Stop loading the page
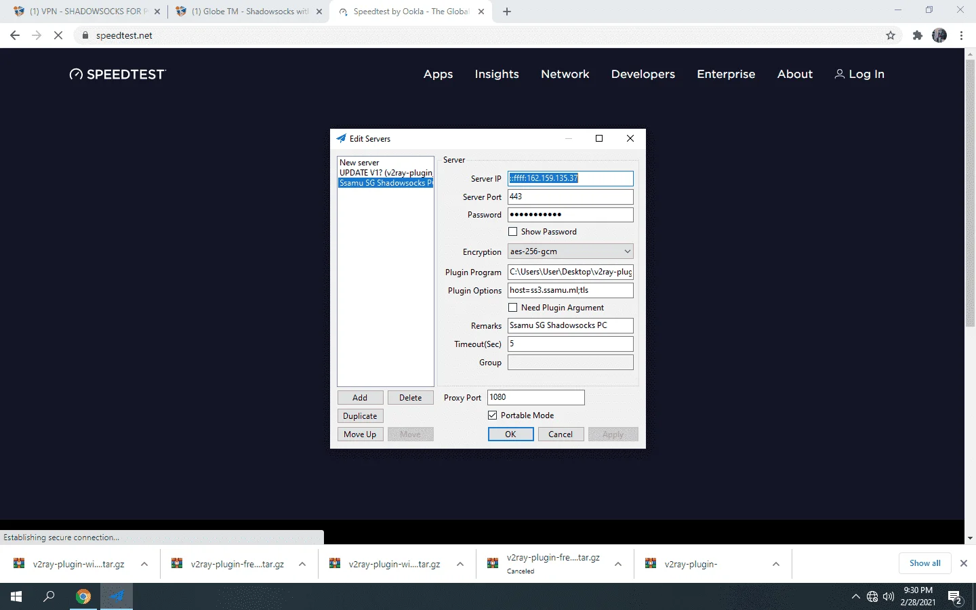This screenshot has width=976, height=610. (x=58, y=35)
